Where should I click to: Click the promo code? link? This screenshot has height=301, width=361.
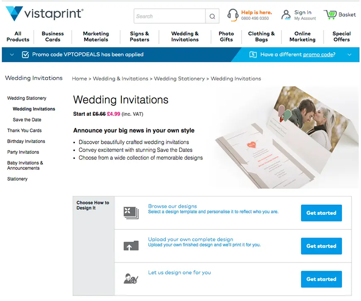(x=318, y=54)
